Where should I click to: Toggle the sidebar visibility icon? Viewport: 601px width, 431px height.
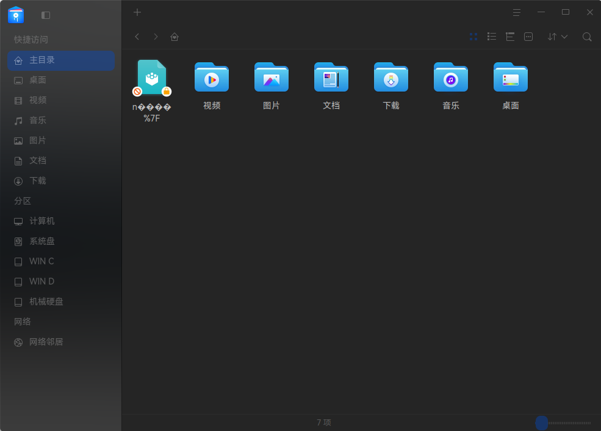46,15
